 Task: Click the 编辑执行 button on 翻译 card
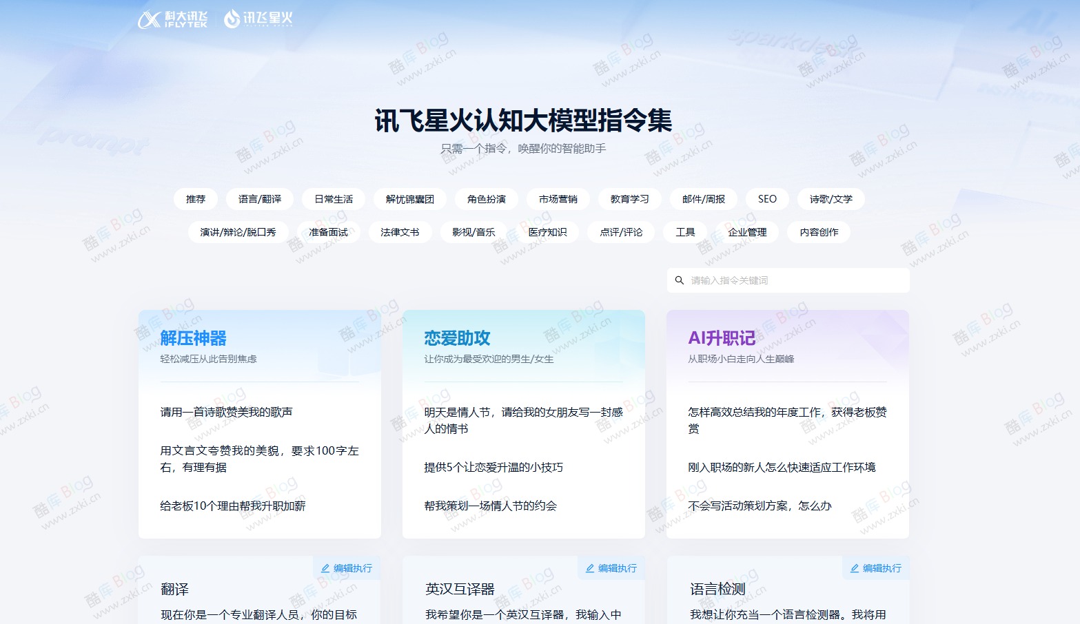coord(346,568)
